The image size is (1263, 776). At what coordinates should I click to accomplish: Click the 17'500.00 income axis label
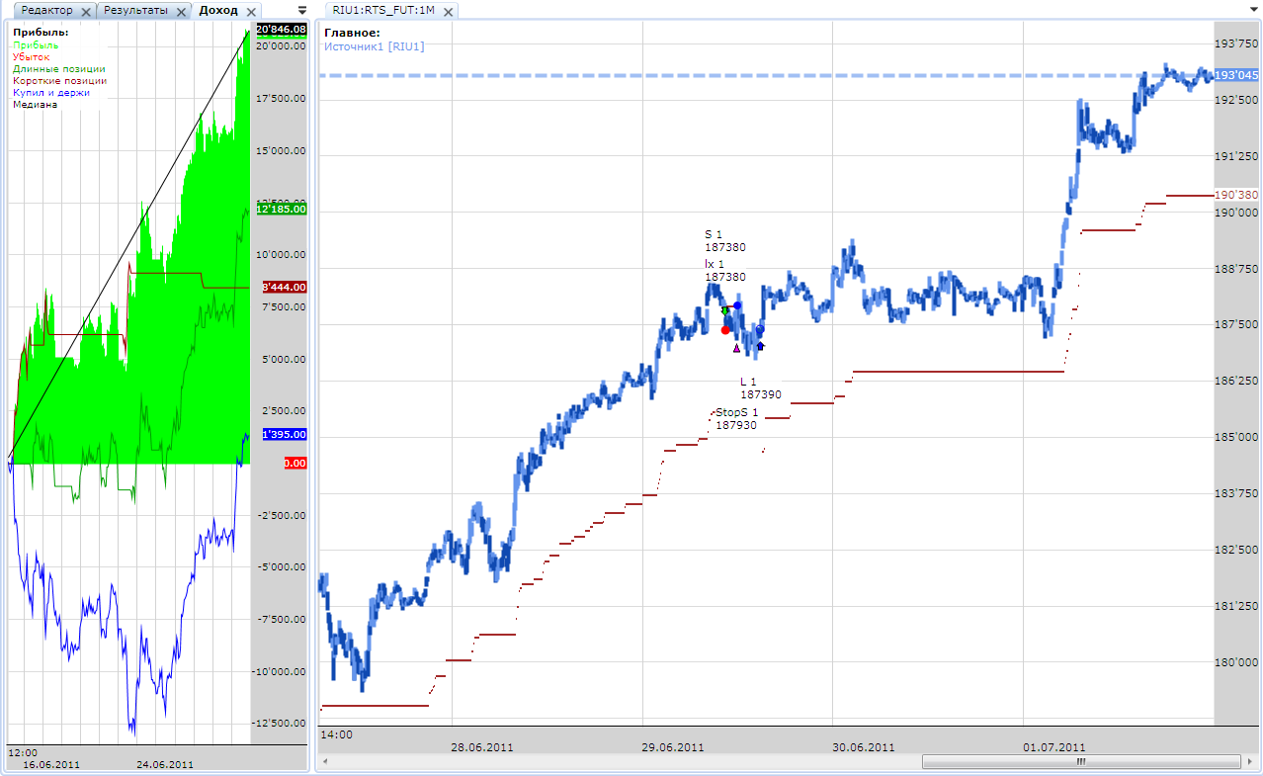(x=281, y=99)
